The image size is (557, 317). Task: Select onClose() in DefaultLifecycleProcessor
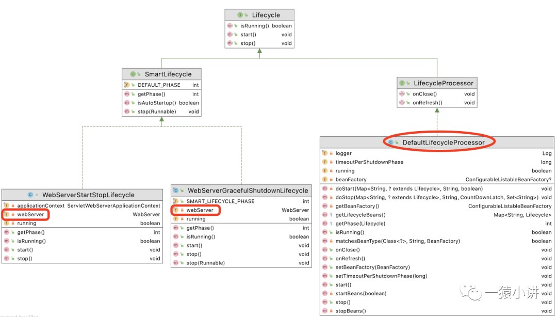(x=437, y=250)
